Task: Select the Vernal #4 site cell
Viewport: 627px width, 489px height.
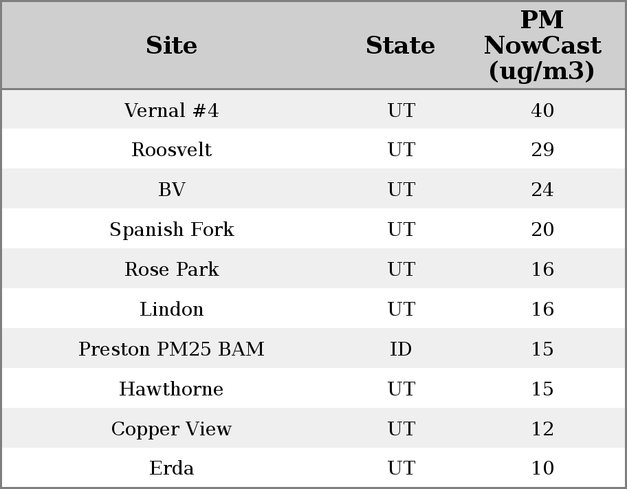Action: coord(171,110)
